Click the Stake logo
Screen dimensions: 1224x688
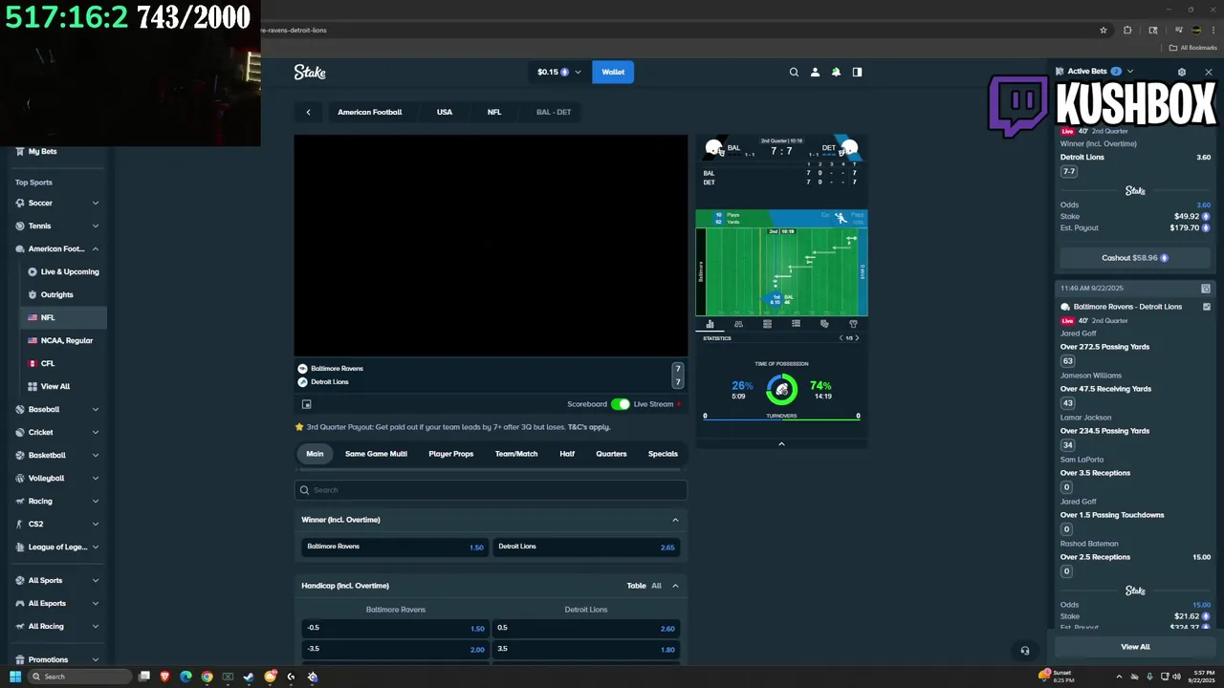coord(310,72)
